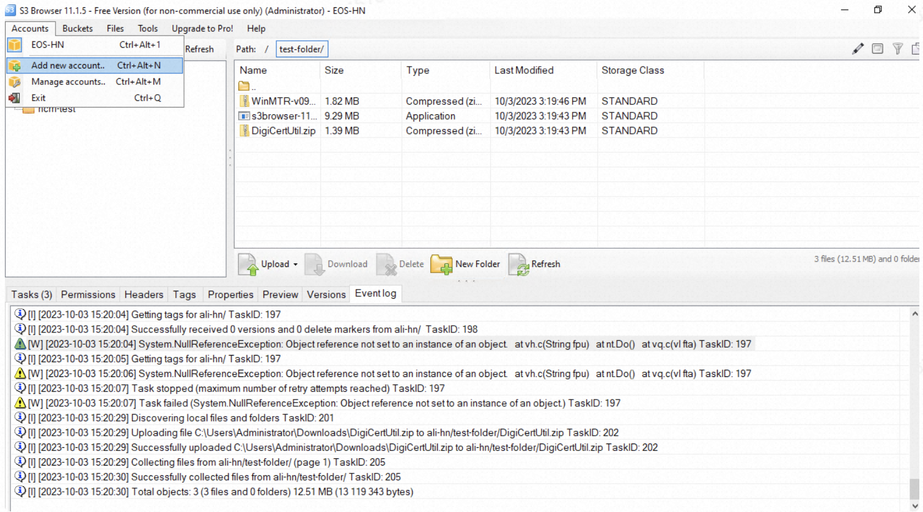Click the 10/3/2023 3:19:46 PM date cell

540,101
